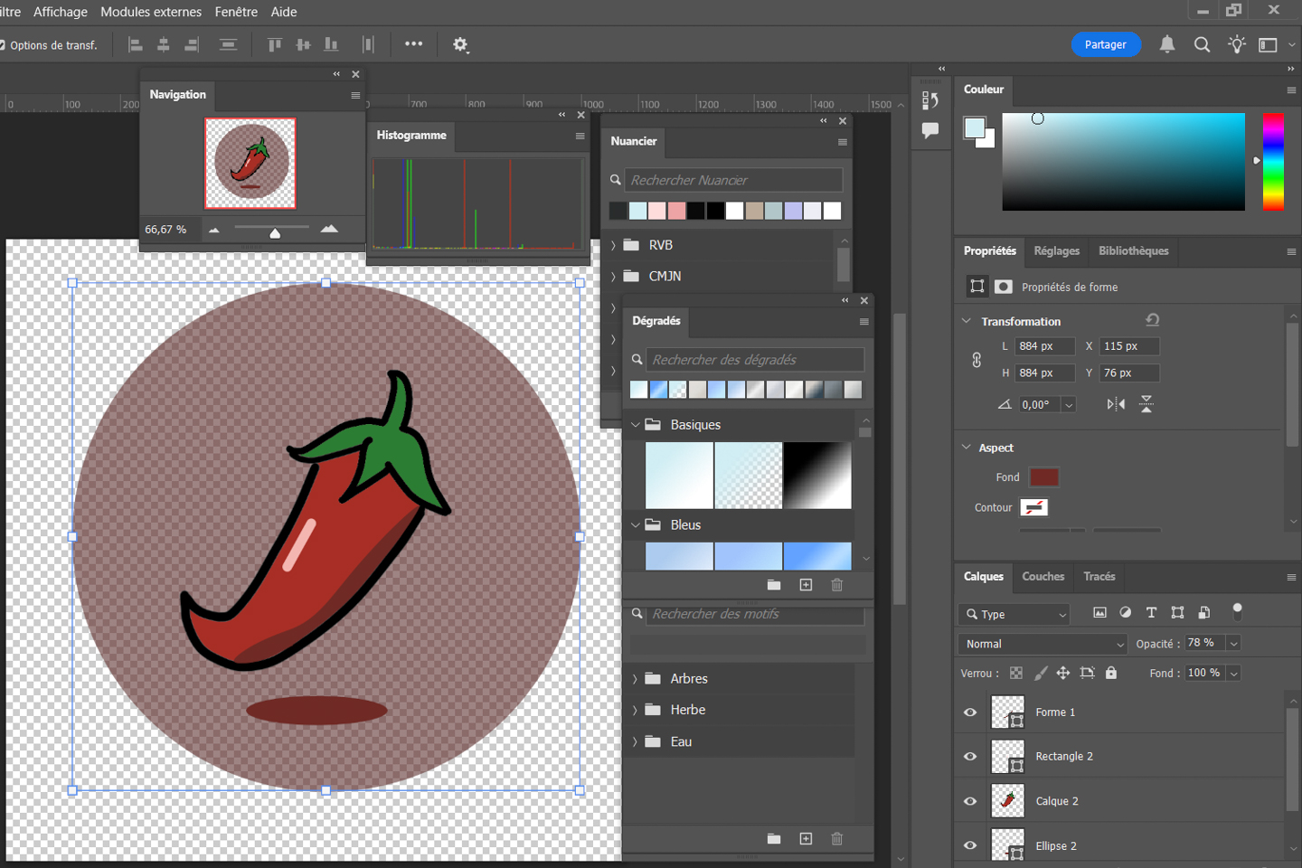Hide the Rectangle 2 layer

970,757
